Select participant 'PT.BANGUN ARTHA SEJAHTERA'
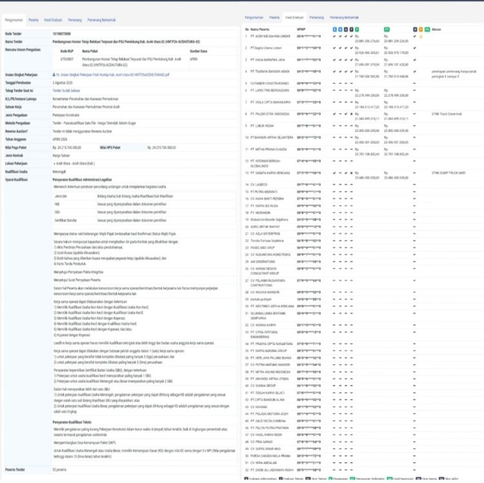The image size is (484, 483). point(272,137)
